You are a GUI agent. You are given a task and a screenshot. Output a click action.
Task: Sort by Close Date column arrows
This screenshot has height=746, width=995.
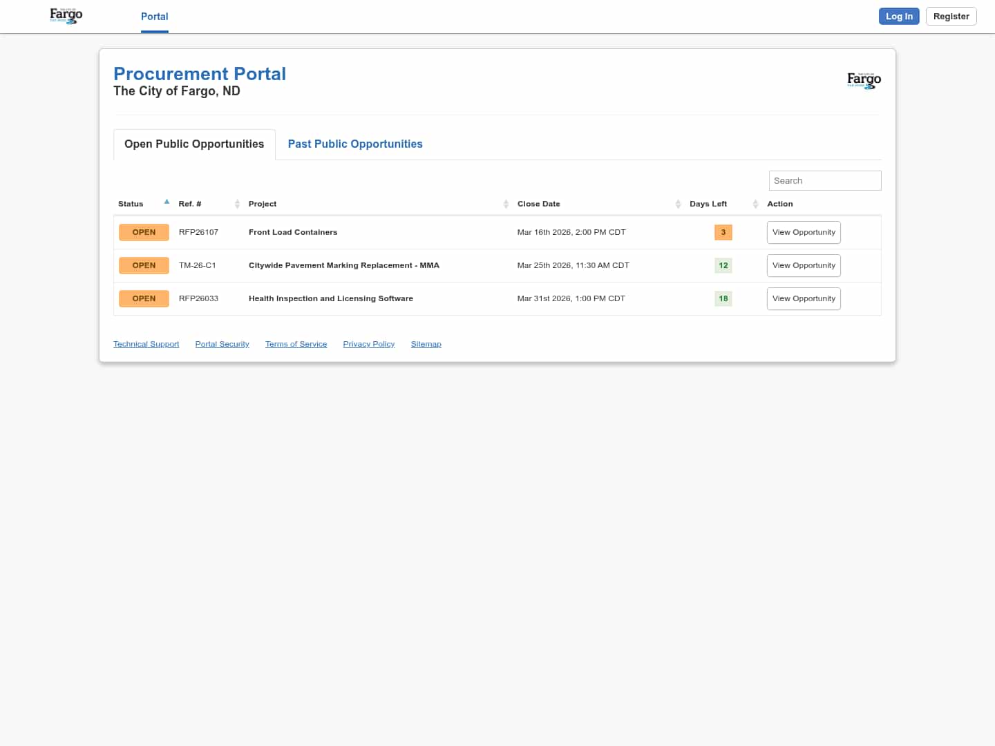click(678, 204)
